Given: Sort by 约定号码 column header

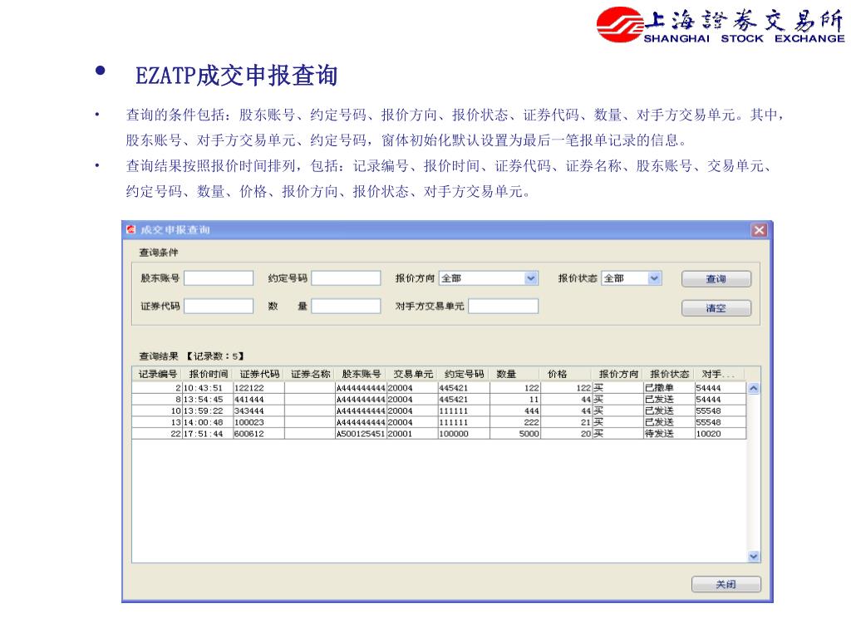Looking at the screenshot, I should (464, 375).
